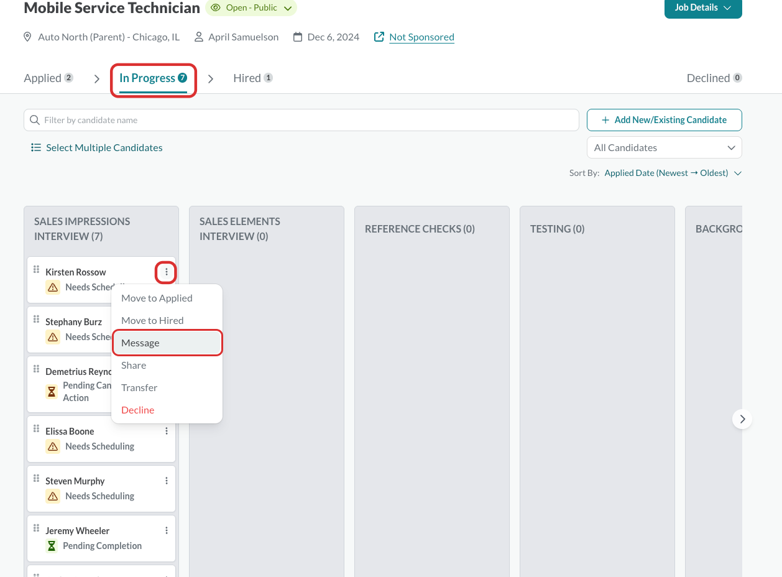Click the drag handle on Demetrius Reynolds' card
This screenshot has width=782, height=577.
point(36,369)
